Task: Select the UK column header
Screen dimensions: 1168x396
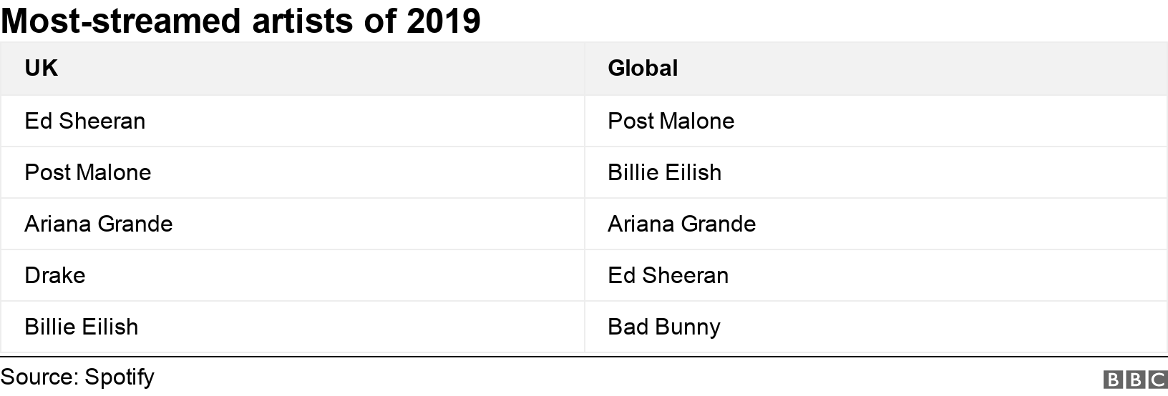Action: (41, 68)
